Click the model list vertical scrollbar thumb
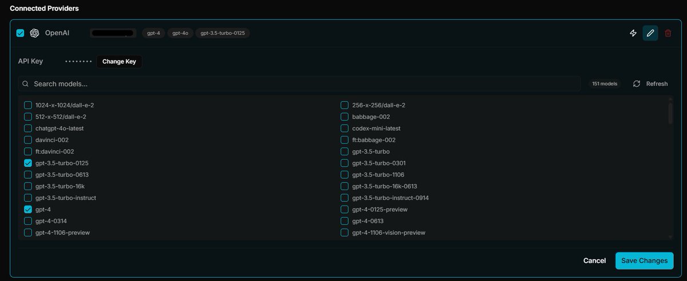687x281 pixels. coord(670,113)
